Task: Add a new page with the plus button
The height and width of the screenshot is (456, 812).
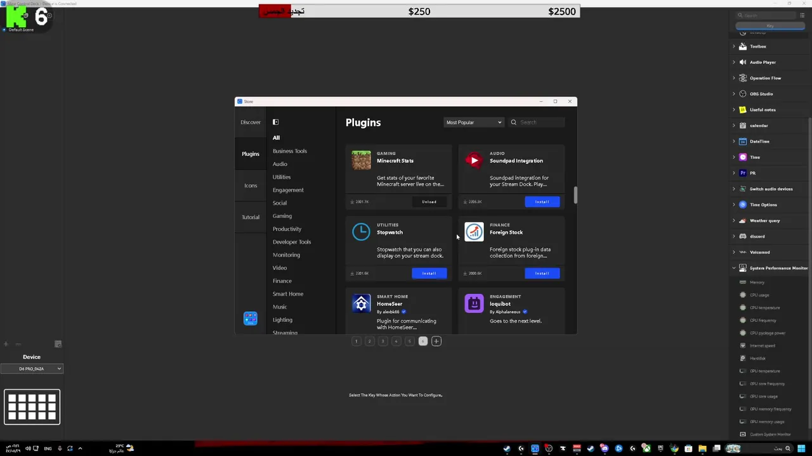Action: [436, 341]
